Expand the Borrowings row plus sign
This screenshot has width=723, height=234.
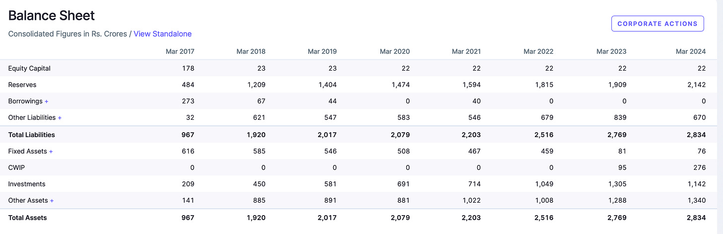pos(47,101)
